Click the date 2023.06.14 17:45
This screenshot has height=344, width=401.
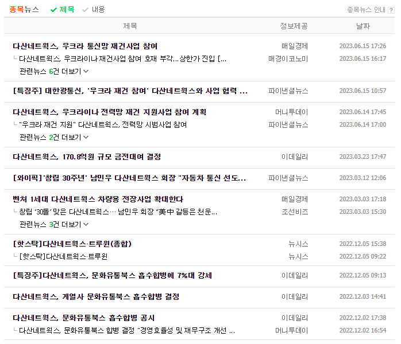[363, 112]
